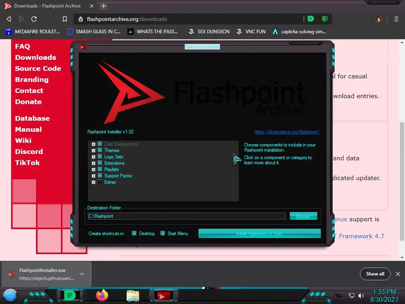Reload the page with refresh icon
Viewport: 405px width, 304px height.
pos(34,19)
